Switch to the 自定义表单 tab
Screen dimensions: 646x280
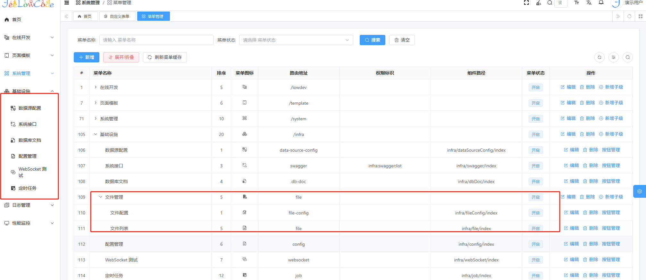coord(117,16)
